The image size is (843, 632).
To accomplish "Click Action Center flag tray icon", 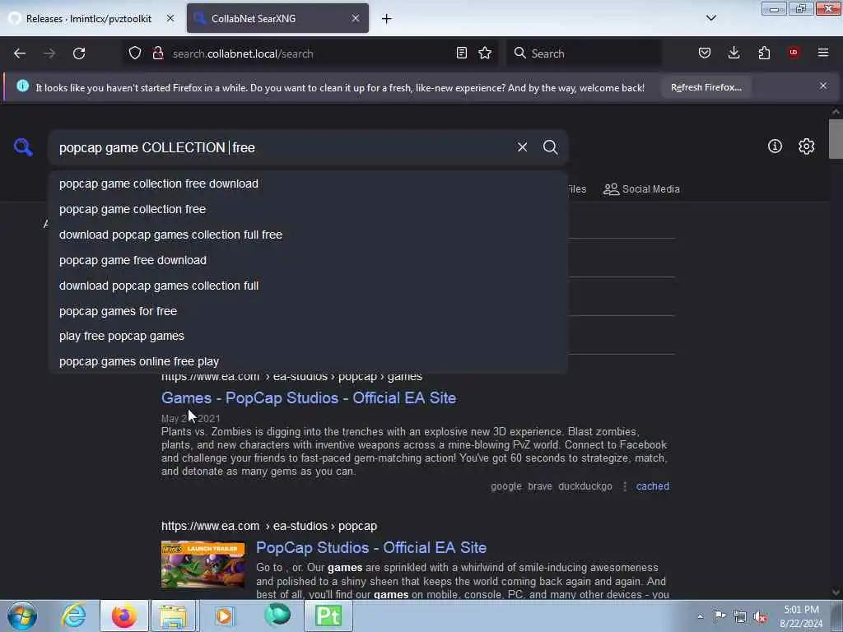I will click(x=720, y=616).
